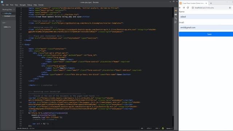
Task: Click the green lint status checkmark icon
Action: [163, 128]
